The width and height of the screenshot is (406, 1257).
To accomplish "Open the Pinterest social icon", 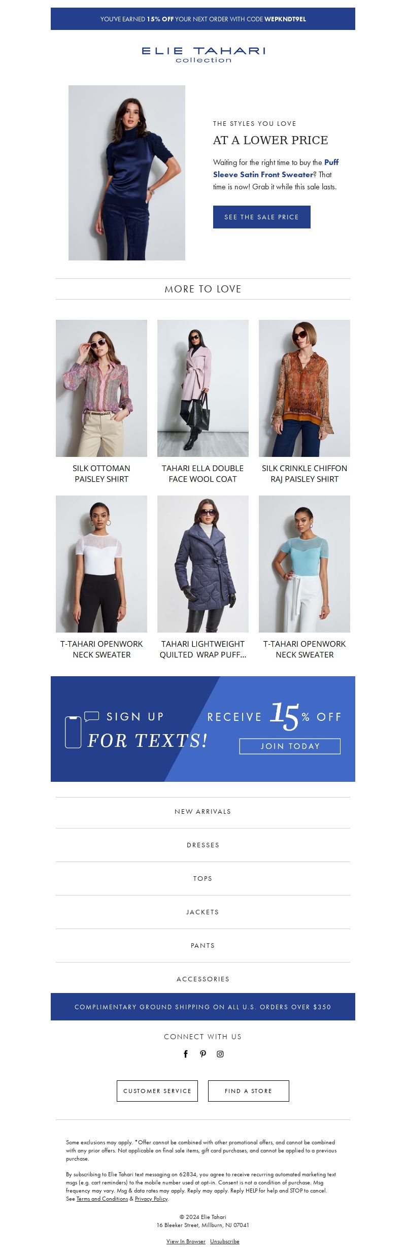I will tap(203, 1054).
